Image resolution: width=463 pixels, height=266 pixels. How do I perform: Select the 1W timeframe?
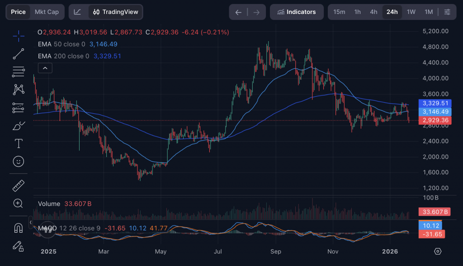click(411, 12)
